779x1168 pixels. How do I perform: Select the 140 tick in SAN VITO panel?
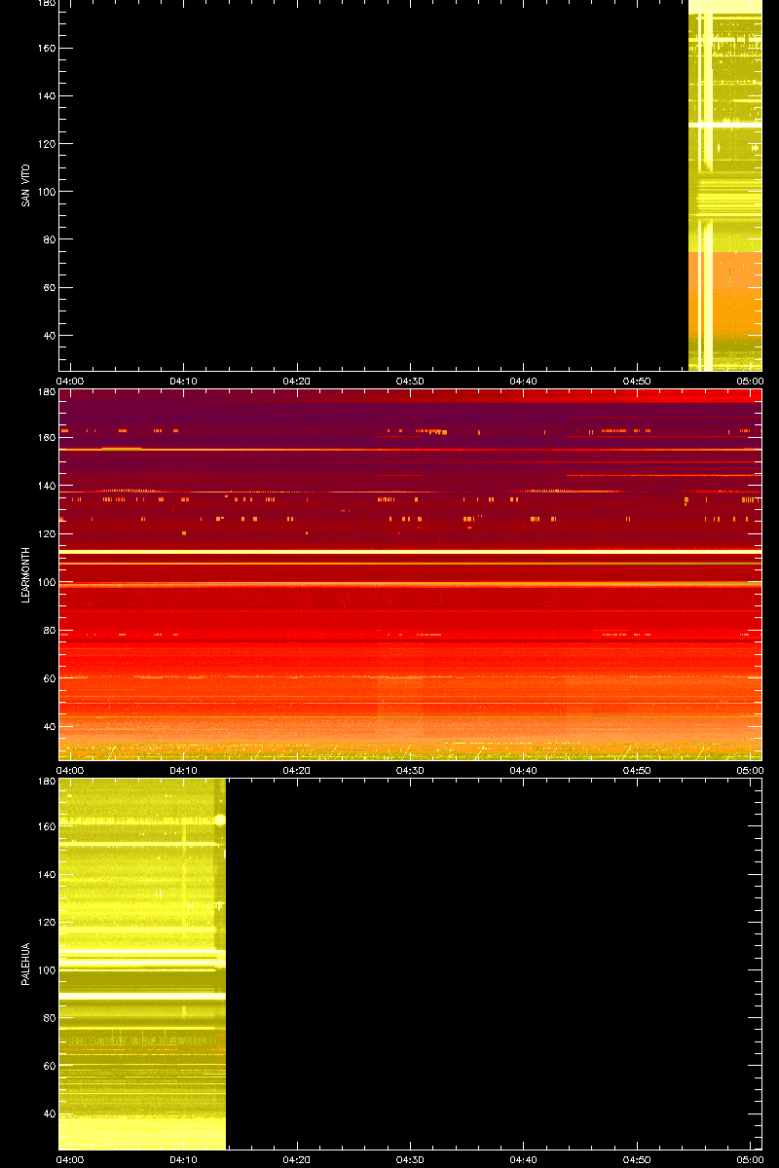(x=46, y=96)
